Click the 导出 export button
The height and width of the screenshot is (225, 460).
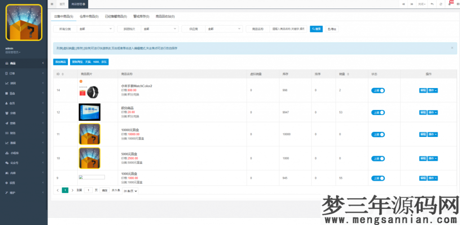[332, 29]
